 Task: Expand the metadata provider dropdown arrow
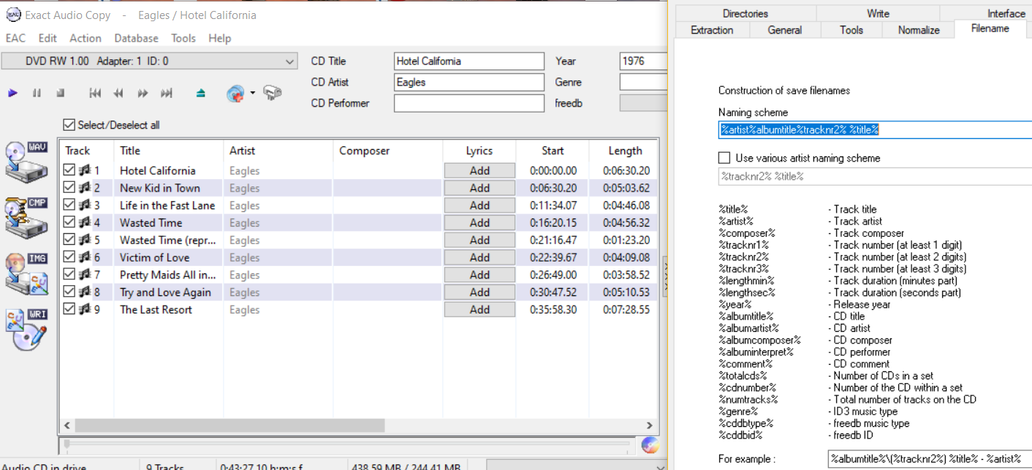[252, 94]
